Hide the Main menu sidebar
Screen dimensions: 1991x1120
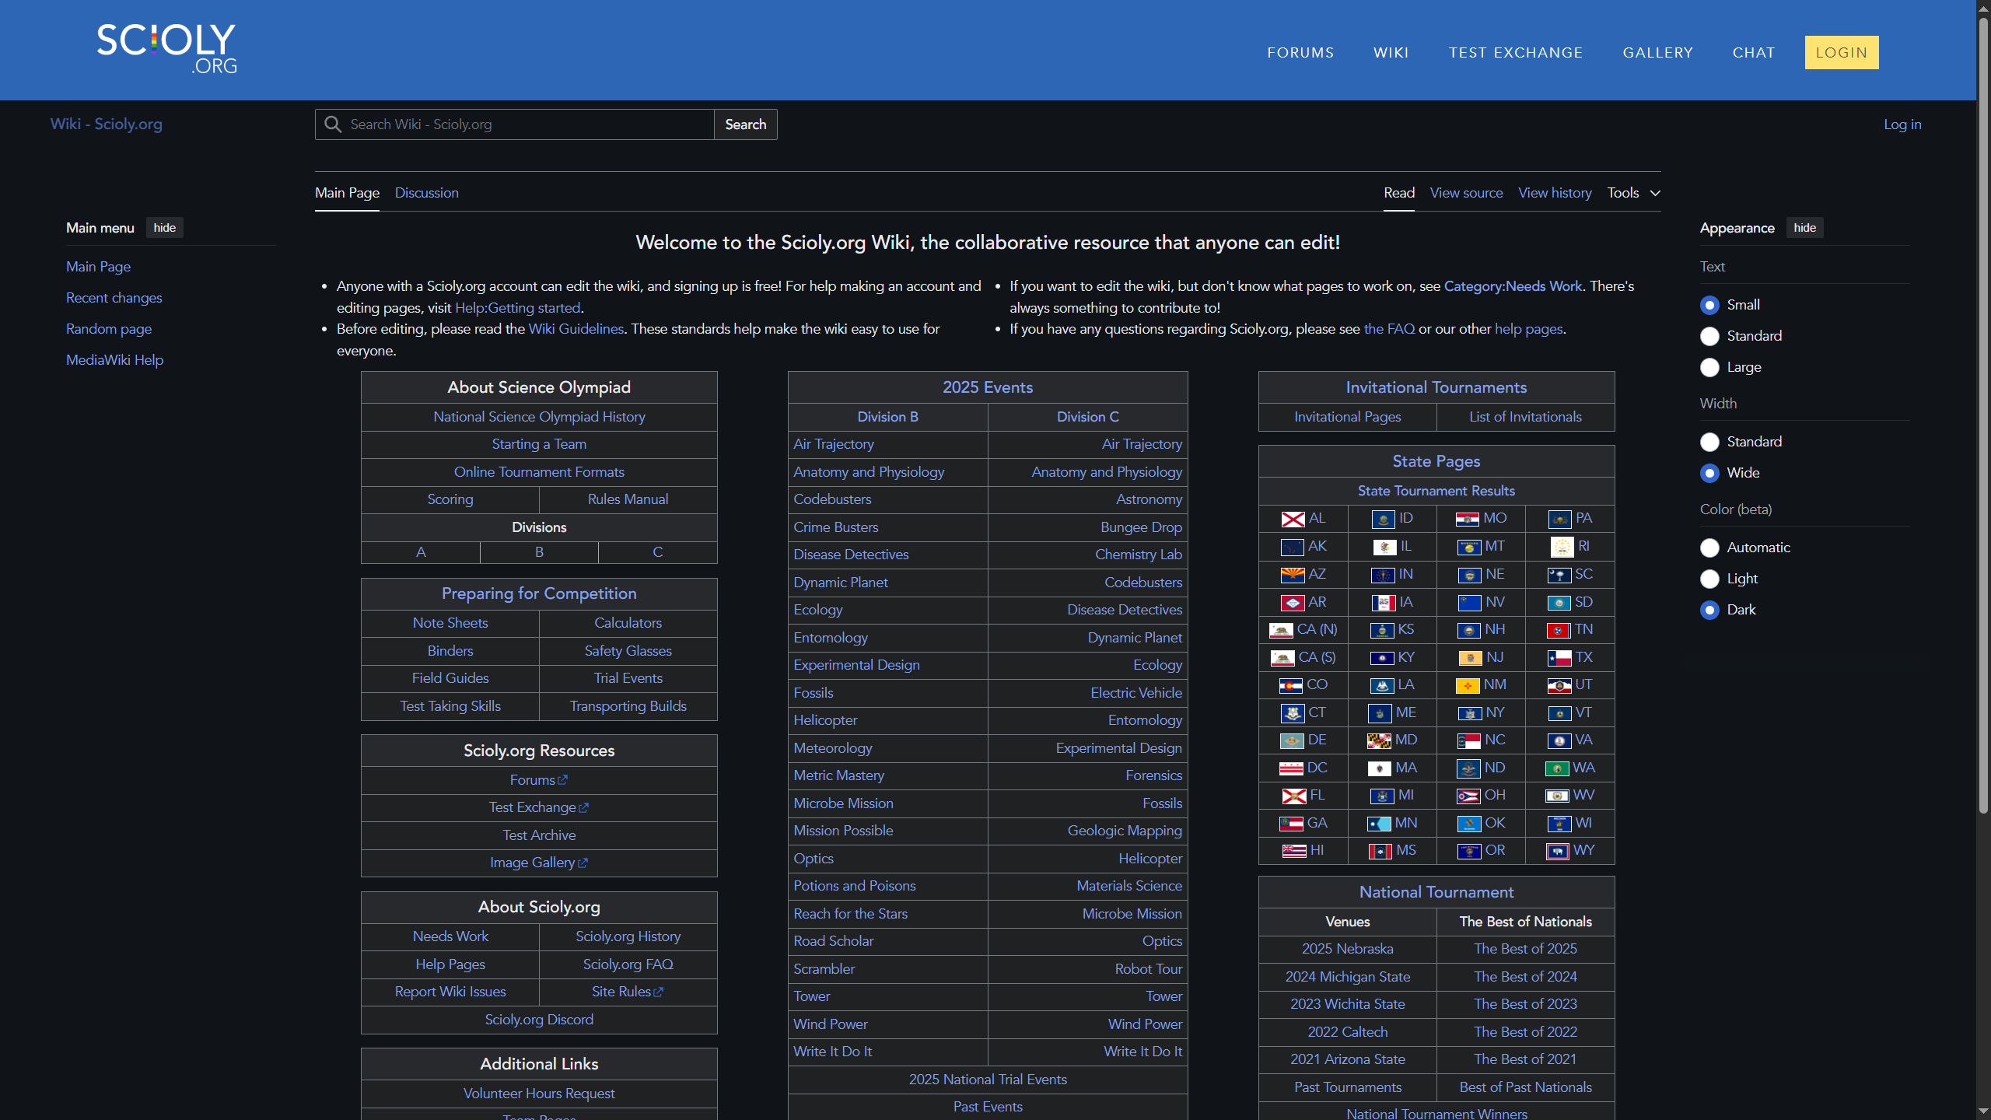click(x=164, y=228)
